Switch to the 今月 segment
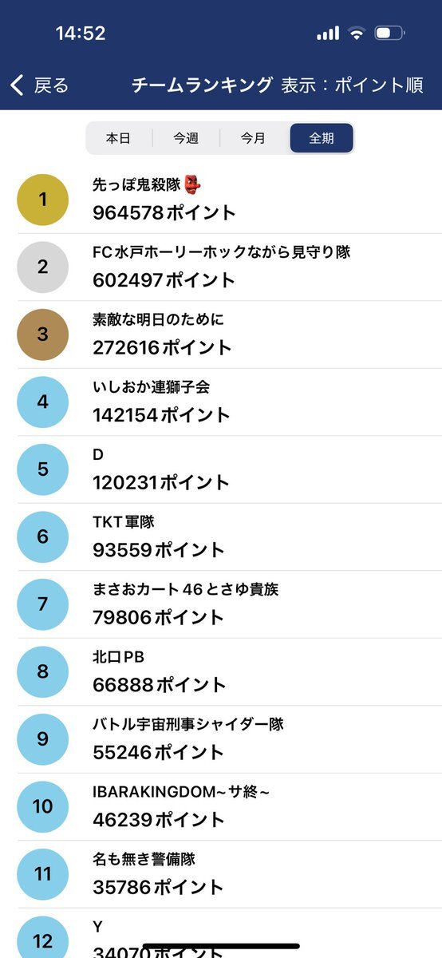442x958 pixels. 254,138
